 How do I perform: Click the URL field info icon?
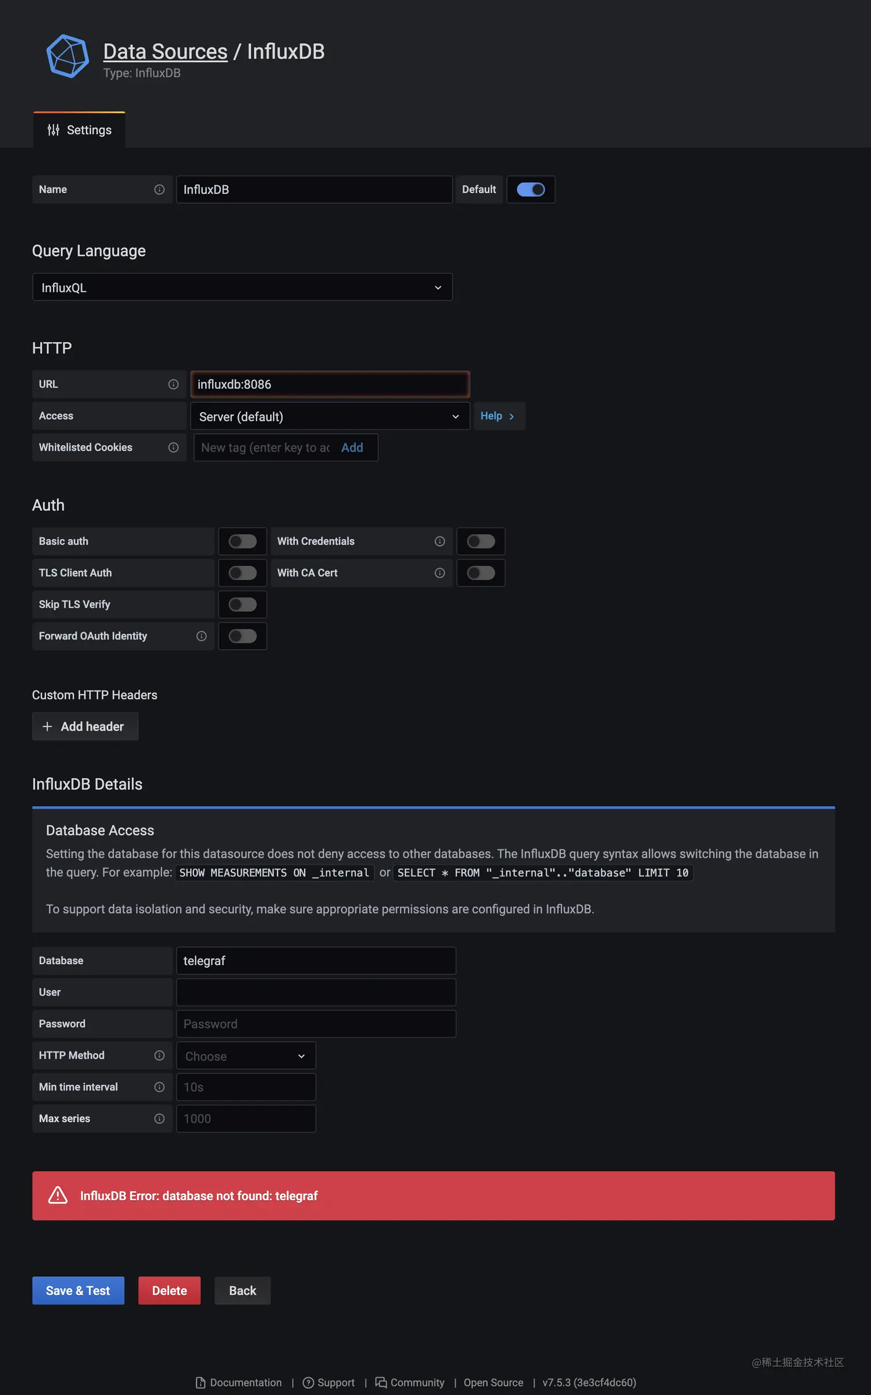click(173, 384)
